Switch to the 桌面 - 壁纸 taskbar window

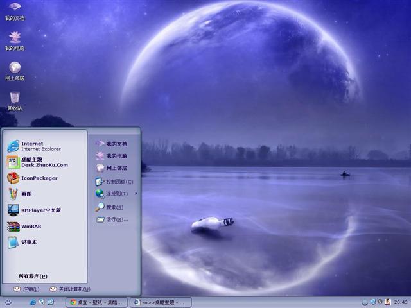coord(96,302)
